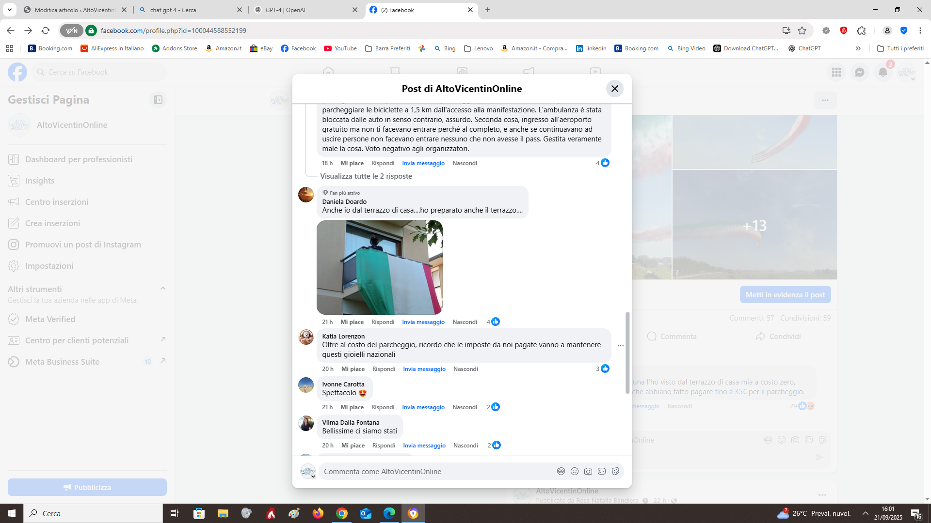Open Ivonne Carotta's profile name

[x=343, y=384]
